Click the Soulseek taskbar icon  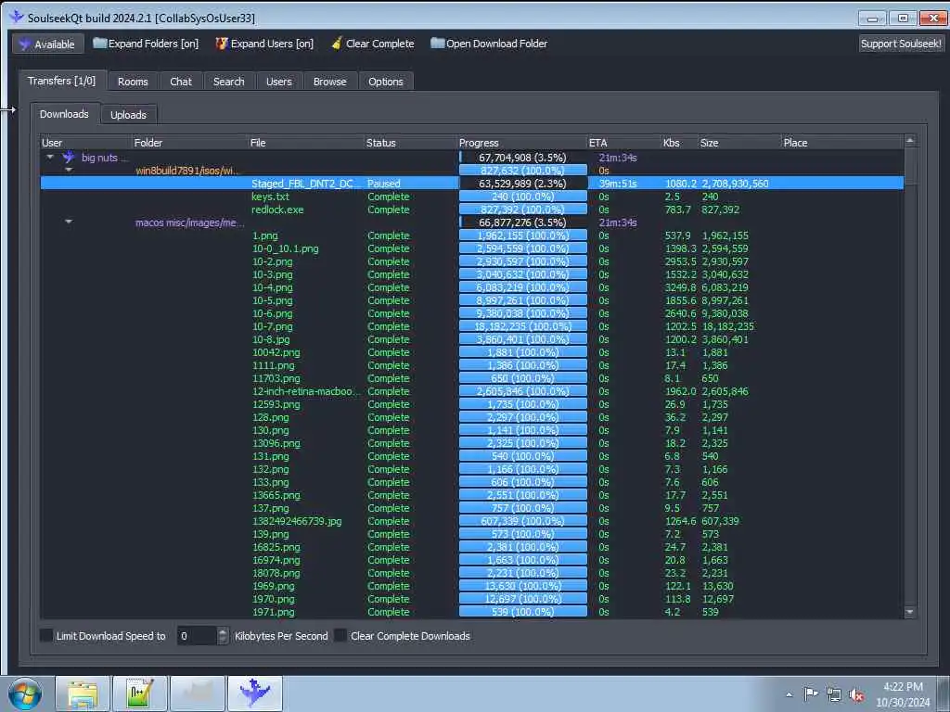254,693
